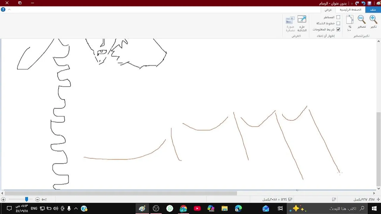381x214 pixels.
Task: Open File Explorer from the taskbar
Action: [224, 209]
